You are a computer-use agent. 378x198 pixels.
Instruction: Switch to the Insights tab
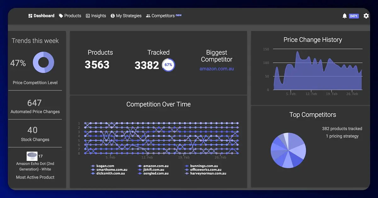tap(96, 16)
